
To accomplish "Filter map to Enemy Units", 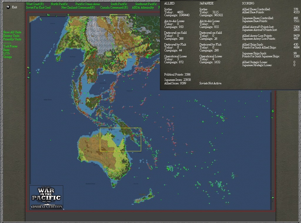I will [x=11, y=36].
